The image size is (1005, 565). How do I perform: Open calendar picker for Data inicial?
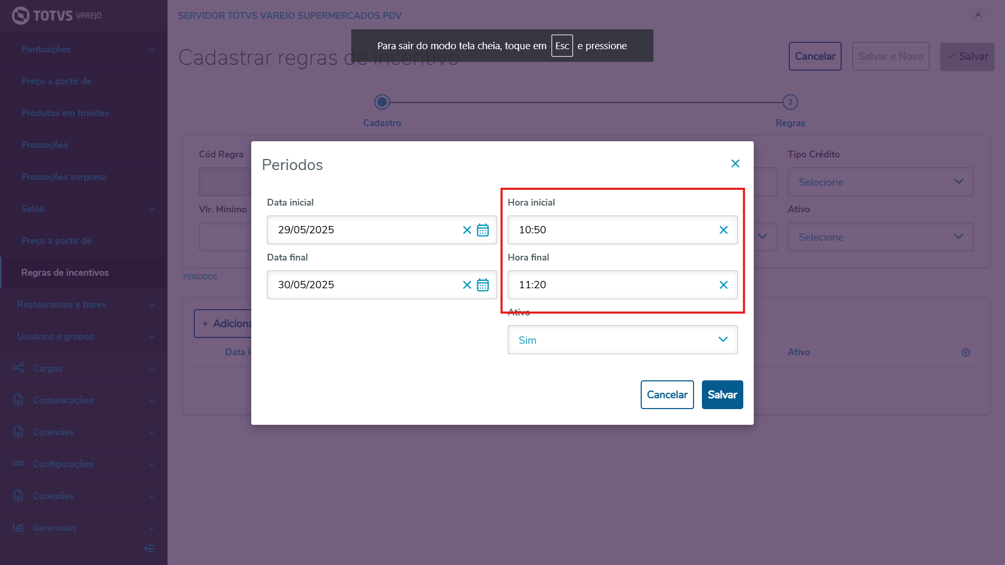[x=483, y=230]
